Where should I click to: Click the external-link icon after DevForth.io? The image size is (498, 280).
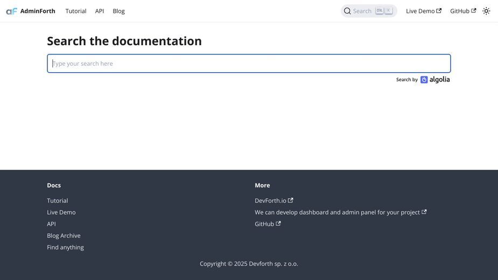290,200
